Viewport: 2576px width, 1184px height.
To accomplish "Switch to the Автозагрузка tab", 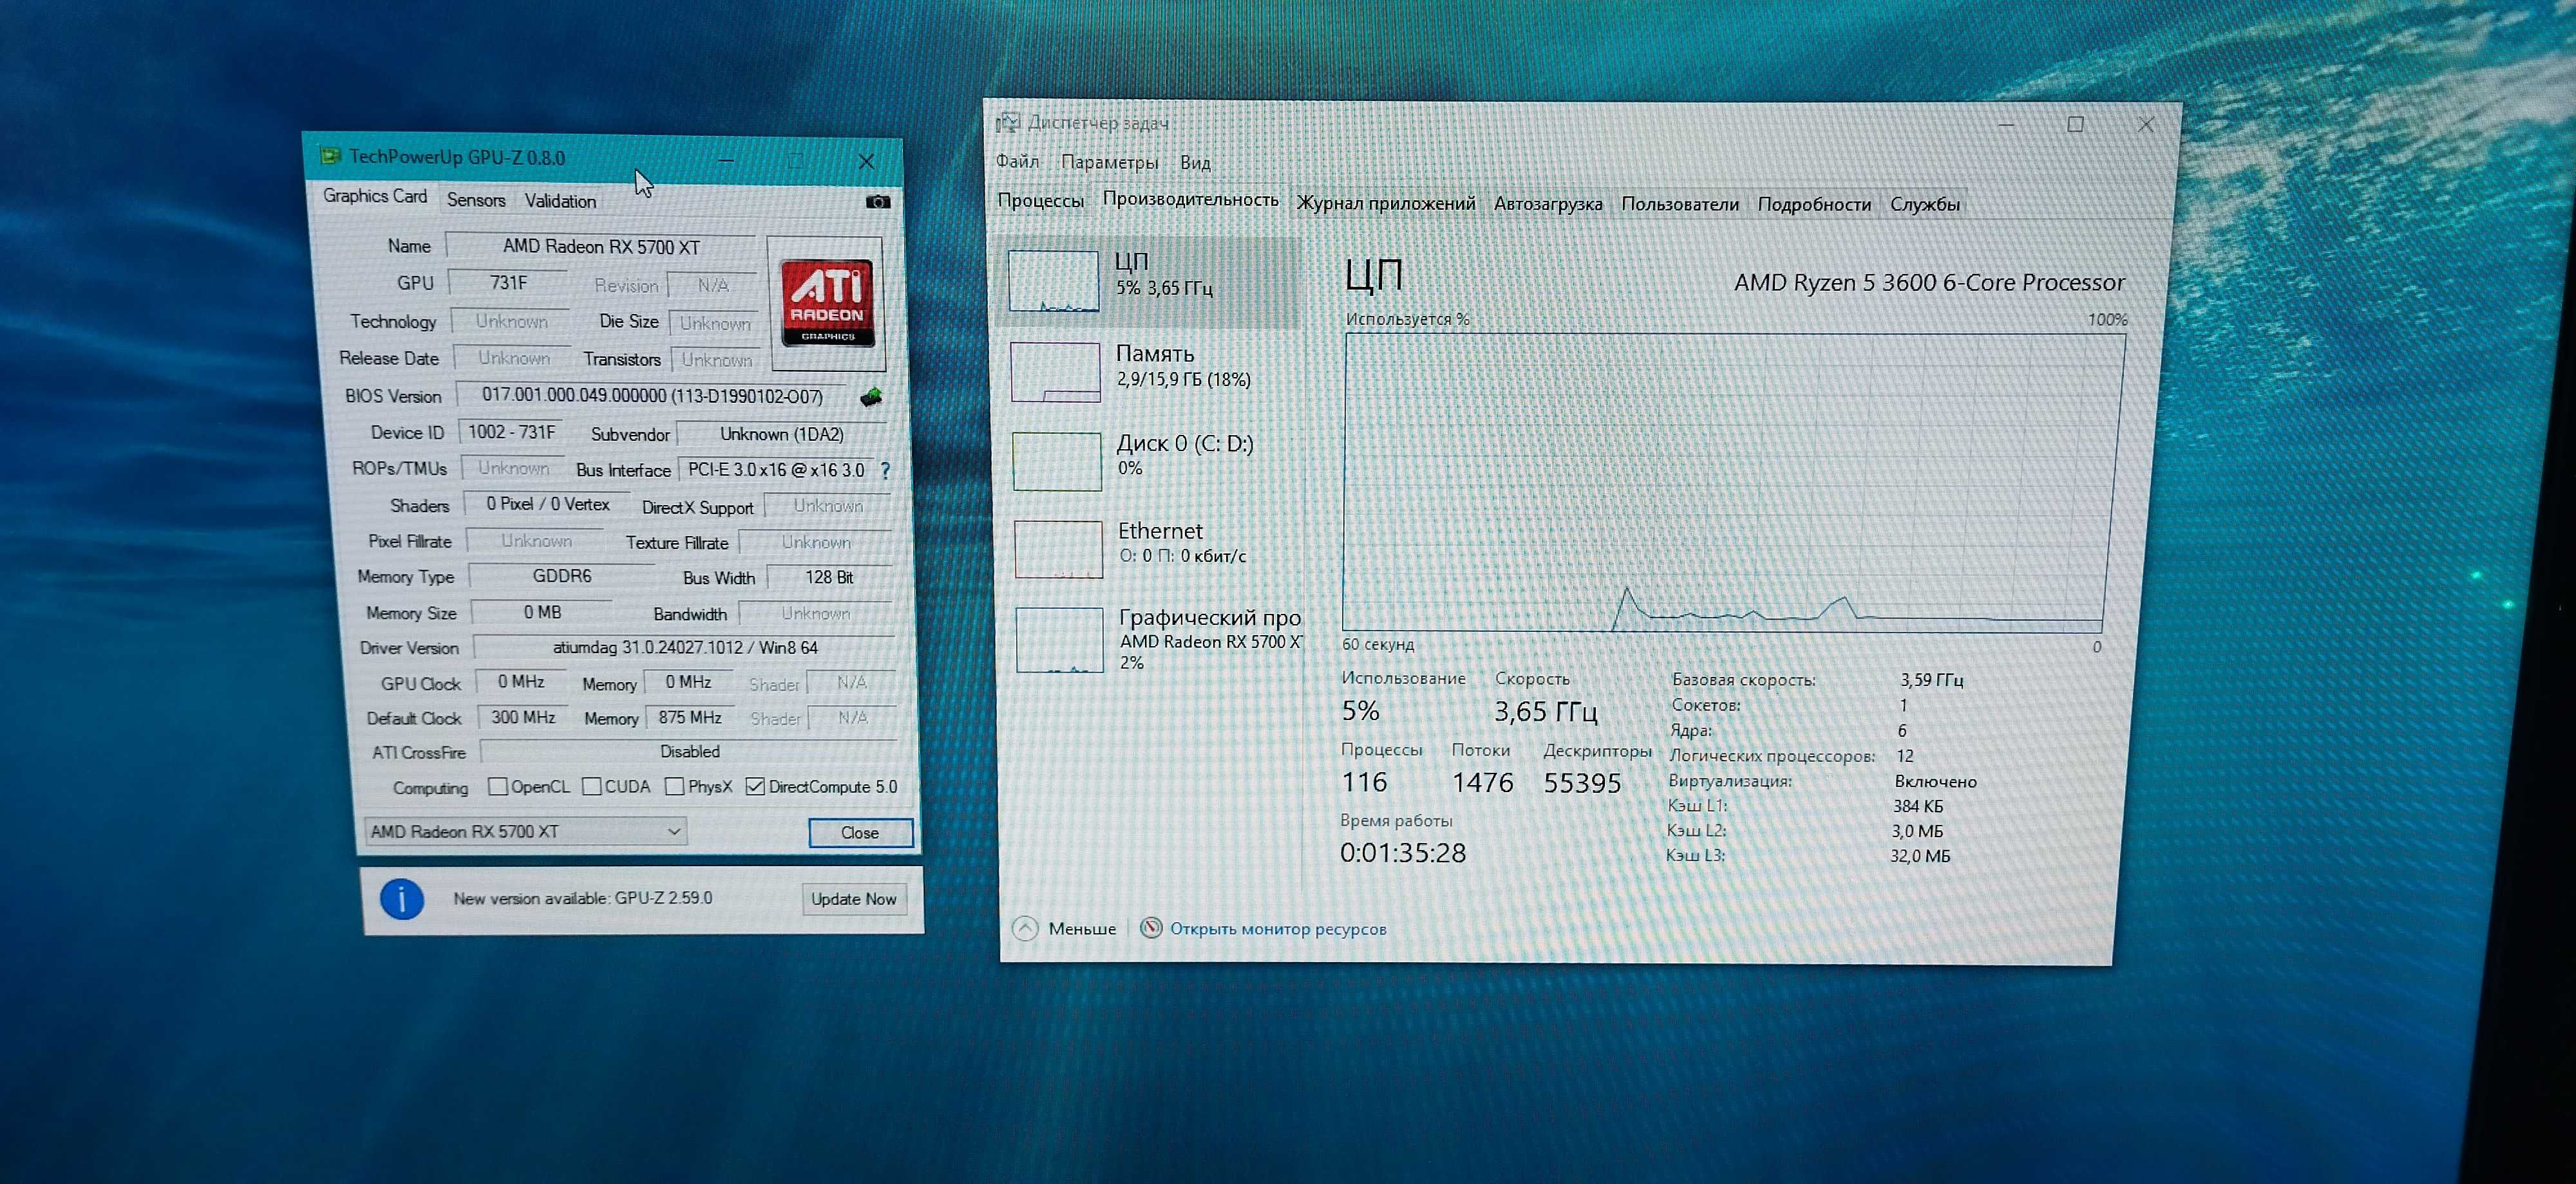I will click(x=1548, y=204).
